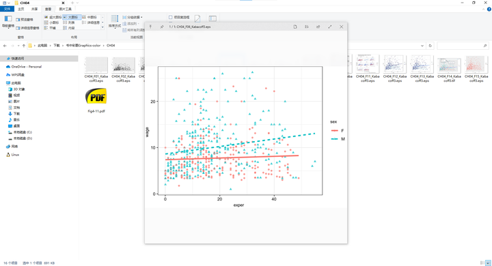492x266 pixels.
Task: Open the sort by (排序方式) dropdown
Action: tap(115, 22)
